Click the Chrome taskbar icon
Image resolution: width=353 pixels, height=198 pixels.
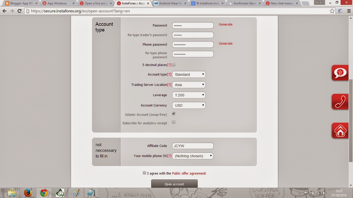pyautogui.click(x=44, y=193)
